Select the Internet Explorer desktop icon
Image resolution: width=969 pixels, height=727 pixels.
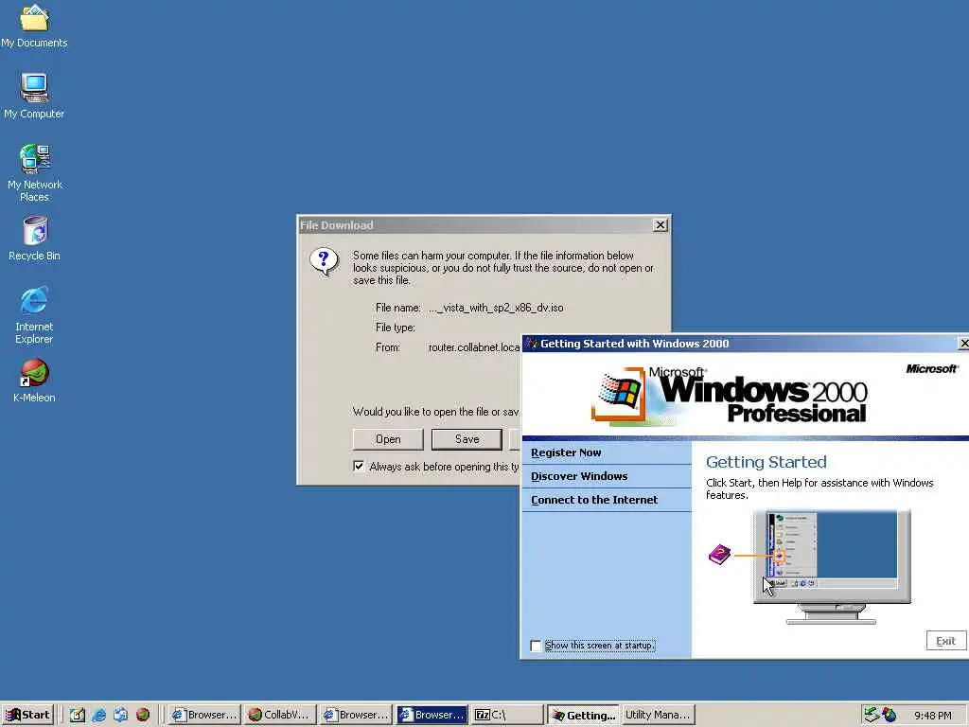(x=34, y=314)
